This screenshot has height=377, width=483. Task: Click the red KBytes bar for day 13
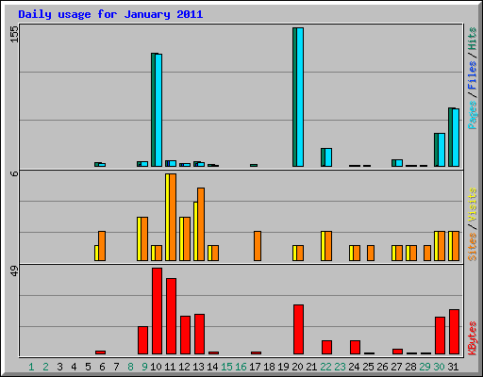(x=199, y=334)
